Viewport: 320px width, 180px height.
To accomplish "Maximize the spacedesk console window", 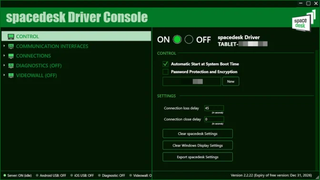I will click(309, 3).
